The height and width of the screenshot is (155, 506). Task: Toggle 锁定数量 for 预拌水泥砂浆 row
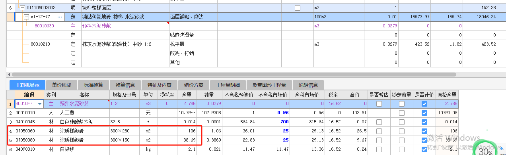point(402,103)
